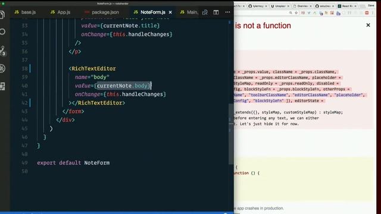Click the VS Code editor vertical scrollbar
This screenshot has width=381, height=214.
[231, 134]
